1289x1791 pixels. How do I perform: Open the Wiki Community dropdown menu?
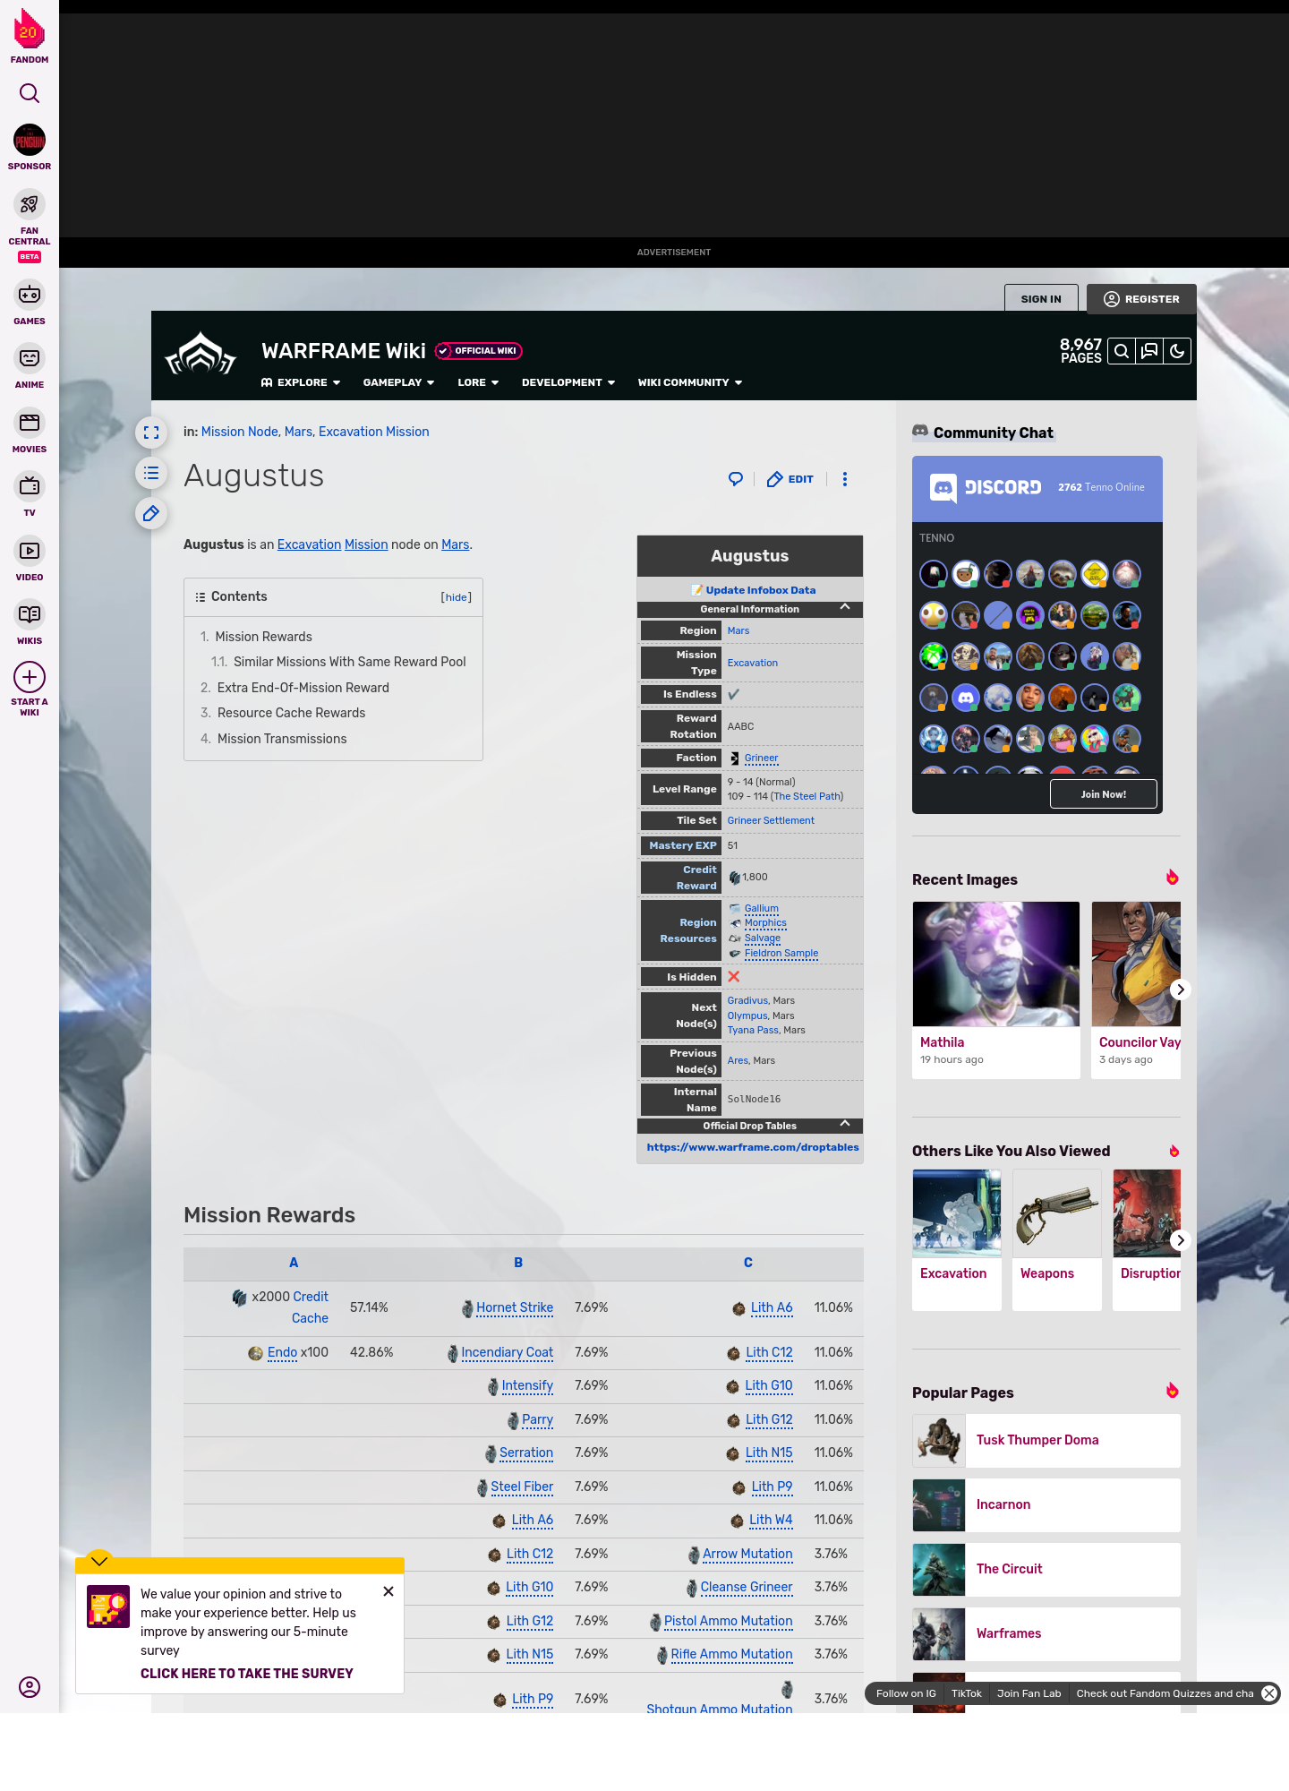(x=690, y=382)
